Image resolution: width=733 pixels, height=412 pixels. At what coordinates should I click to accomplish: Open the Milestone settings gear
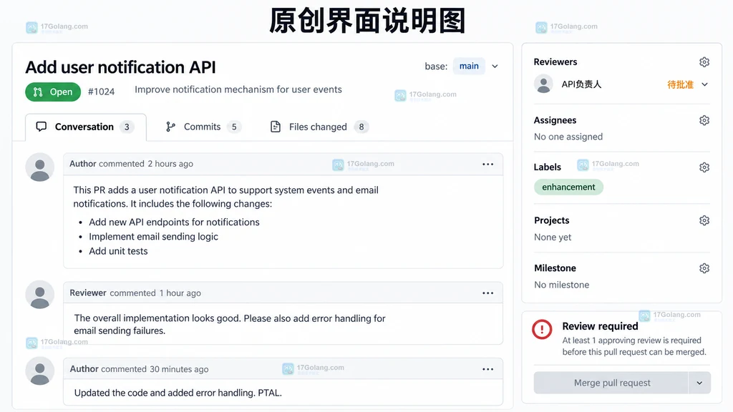(704, 268)
